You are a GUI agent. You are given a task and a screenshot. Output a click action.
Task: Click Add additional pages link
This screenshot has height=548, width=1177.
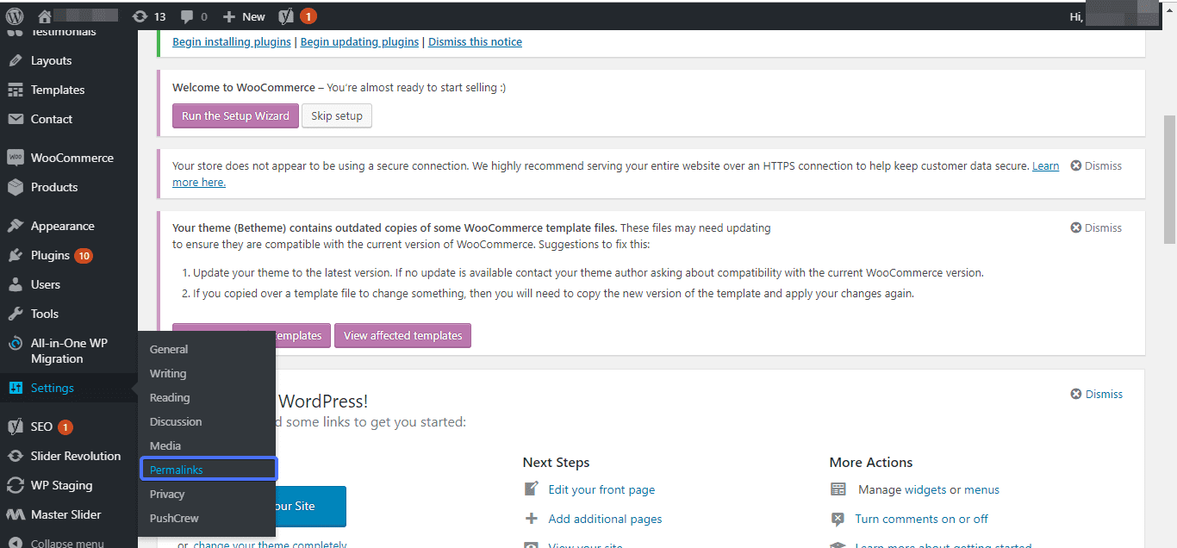click(x=605, y=519)
